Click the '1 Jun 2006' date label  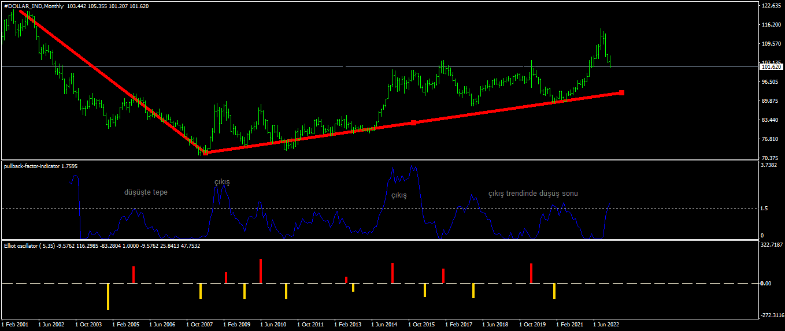162,325
